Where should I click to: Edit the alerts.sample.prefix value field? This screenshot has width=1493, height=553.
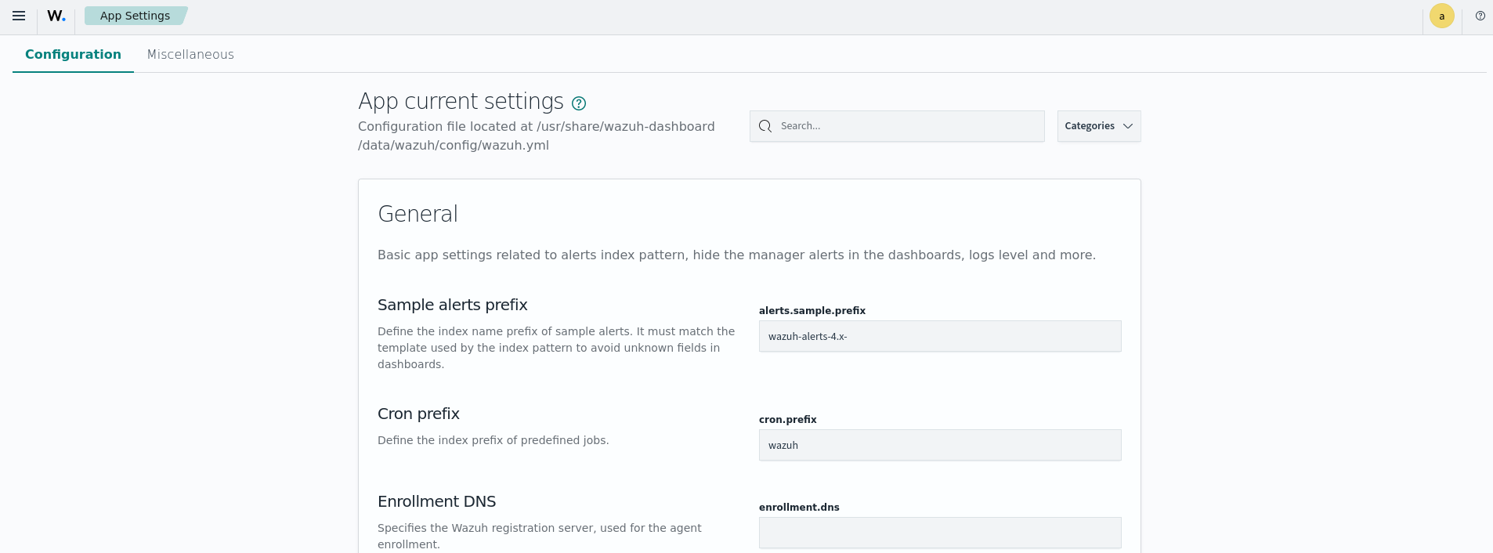click(x=940, y=336)
